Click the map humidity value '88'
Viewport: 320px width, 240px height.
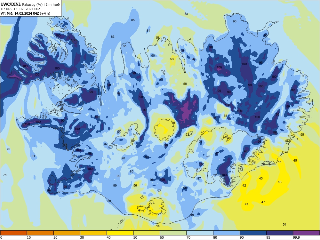click(109, 201)
